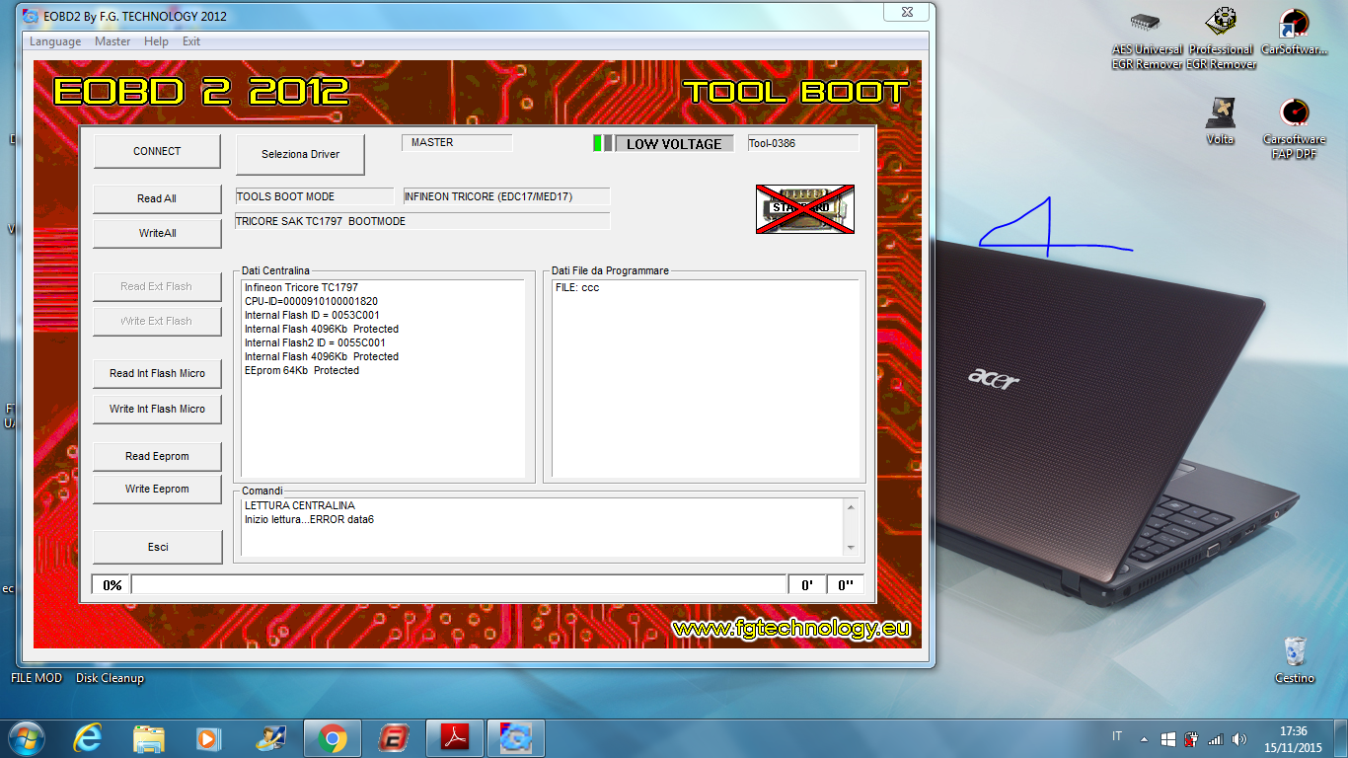The height and width of the screenshot is (758, 1348).
Task: Open the Volta desktop icon
Action: click(x=1221, y=120)
